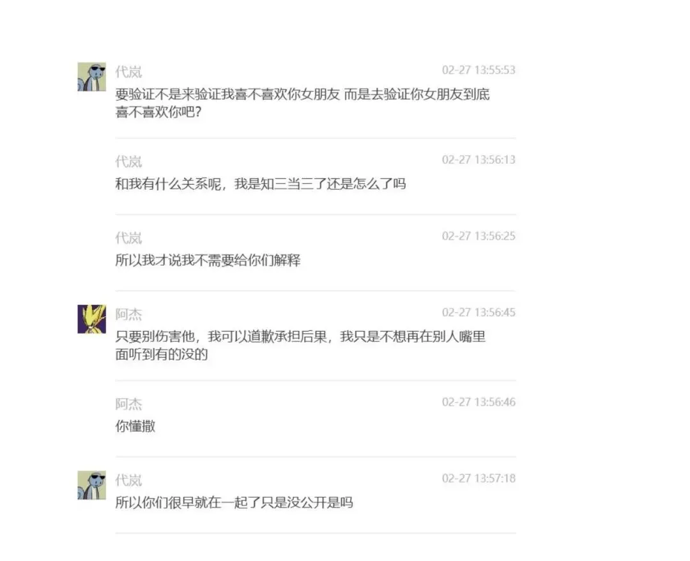Click timestamp 02-27 13:55:53
Screen dimensions: 690x561
[479, 70]
